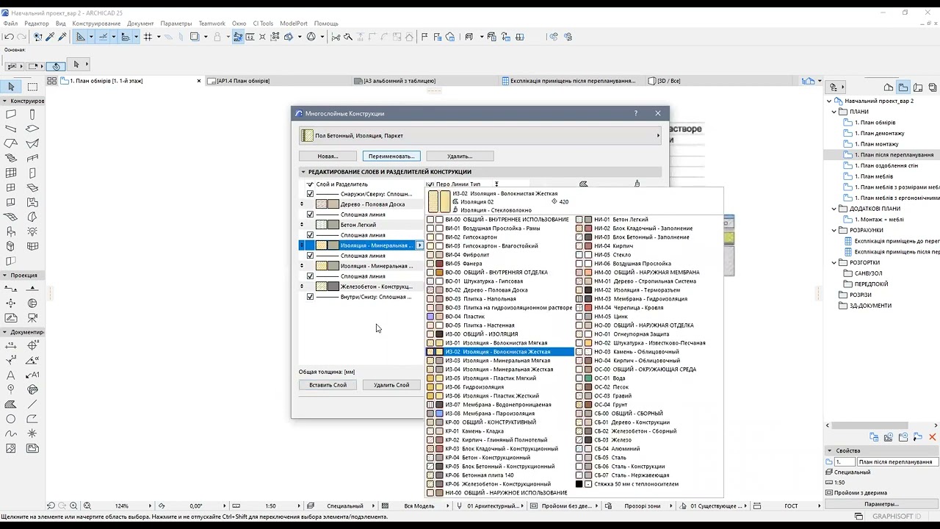
Task: Select the Camera tool in the toolbox
Action: tap(32, 318)
